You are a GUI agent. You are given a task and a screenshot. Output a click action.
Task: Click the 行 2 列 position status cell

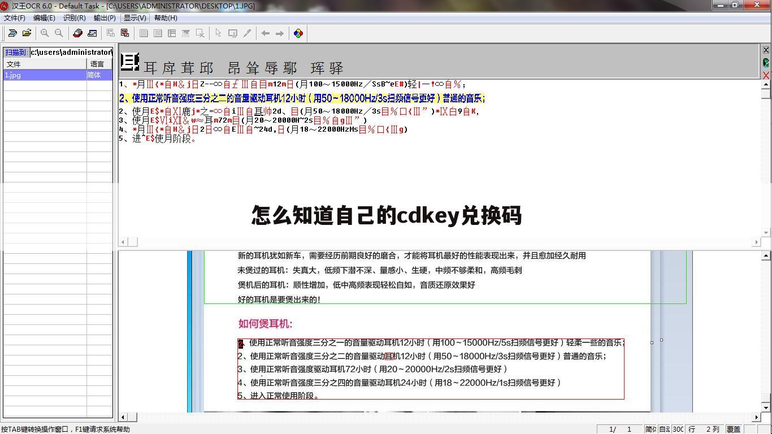[x=704, y=429]
